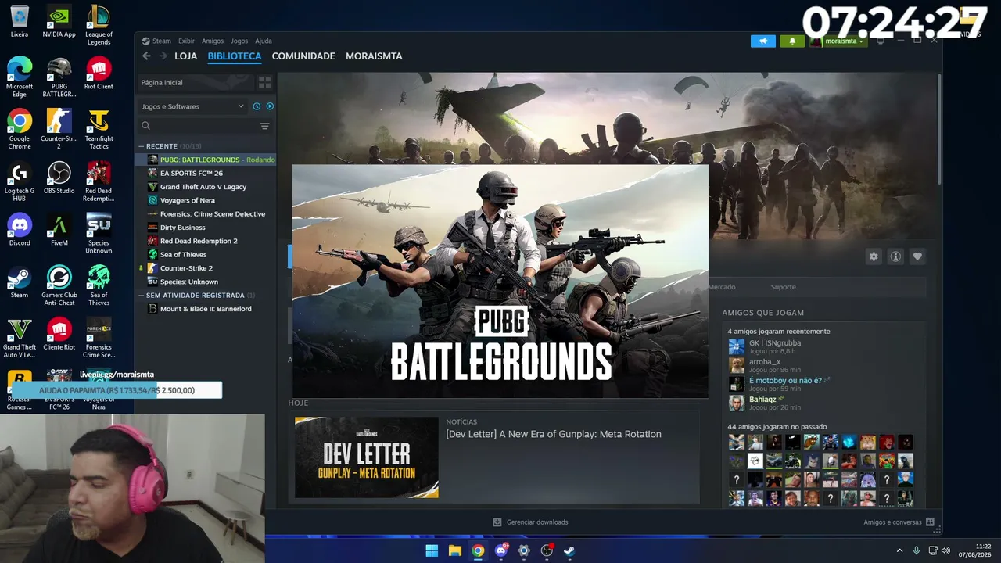
Task: Open the Steam announcements megaphone button
Action: click(763, 41)
